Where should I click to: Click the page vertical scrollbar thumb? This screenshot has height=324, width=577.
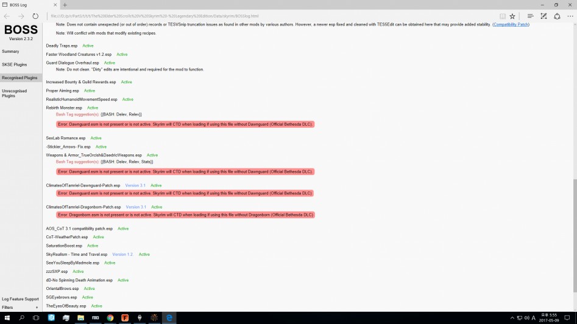(x=575, y=235)
